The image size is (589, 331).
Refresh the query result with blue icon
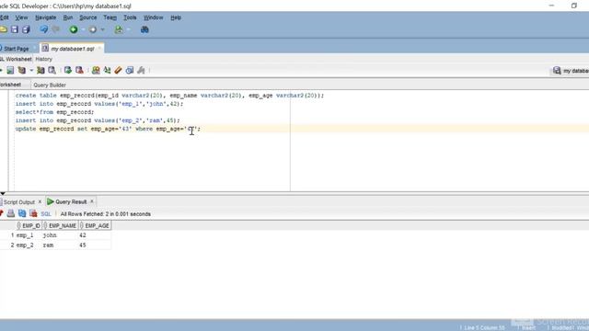click(22, 213)
